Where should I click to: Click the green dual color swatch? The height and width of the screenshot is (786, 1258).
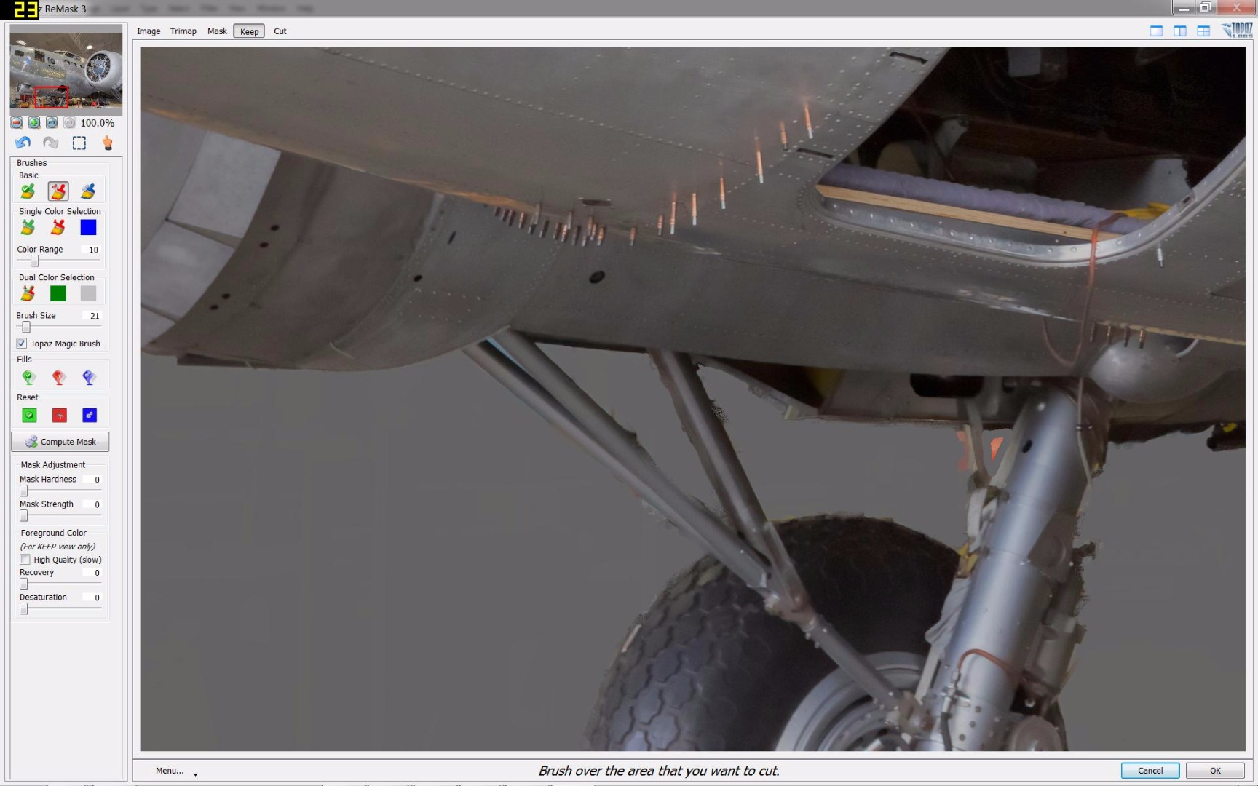[x=58, y=293]
